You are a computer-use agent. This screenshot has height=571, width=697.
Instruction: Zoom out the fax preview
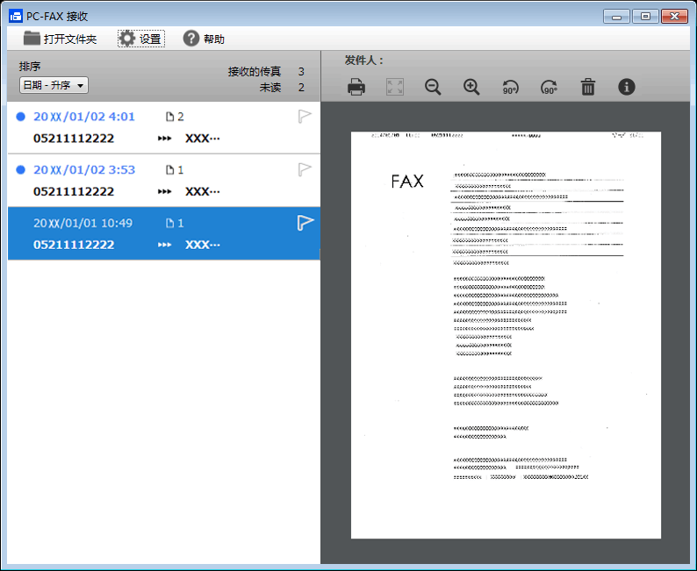coord(433,87)
